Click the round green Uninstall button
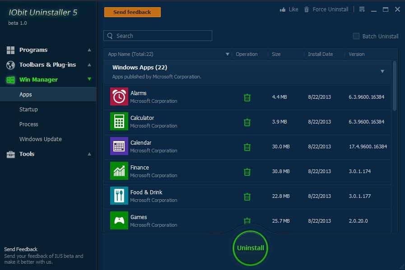Image resolution: width=405 pixels, height=270 pixels. tap(251, 248)
